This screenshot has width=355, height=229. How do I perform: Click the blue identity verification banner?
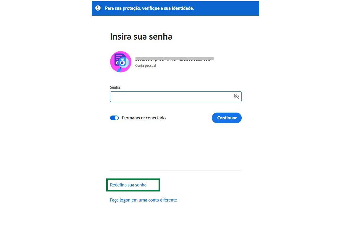pyautogui.click(x=175, y=8)
